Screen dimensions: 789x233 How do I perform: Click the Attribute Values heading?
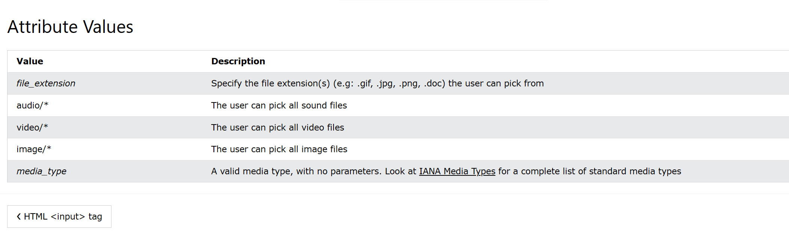coord(71,27)
